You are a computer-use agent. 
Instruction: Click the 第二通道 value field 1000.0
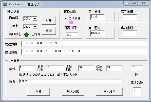[x=97, y=33]
